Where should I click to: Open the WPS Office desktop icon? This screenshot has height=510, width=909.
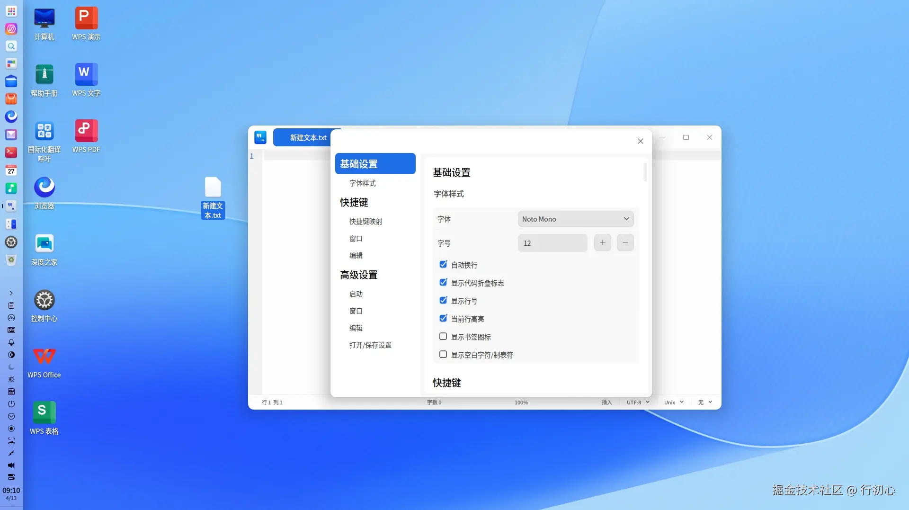tap(45, 362)
